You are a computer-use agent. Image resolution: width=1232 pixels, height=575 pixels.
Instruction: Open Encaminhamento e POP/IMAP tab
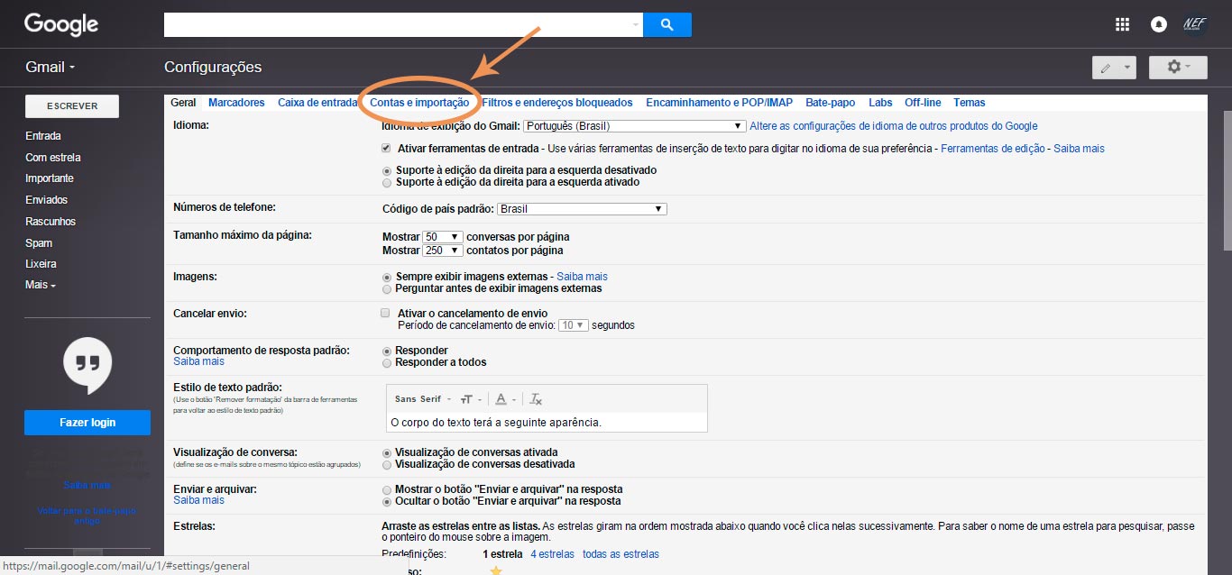point(719,103)
